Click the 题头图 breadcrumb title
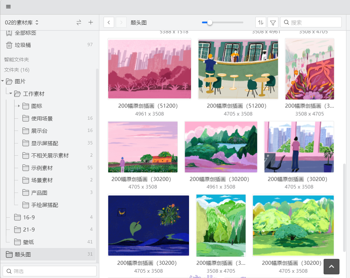 pyautogui.click(x=139, y=22)
